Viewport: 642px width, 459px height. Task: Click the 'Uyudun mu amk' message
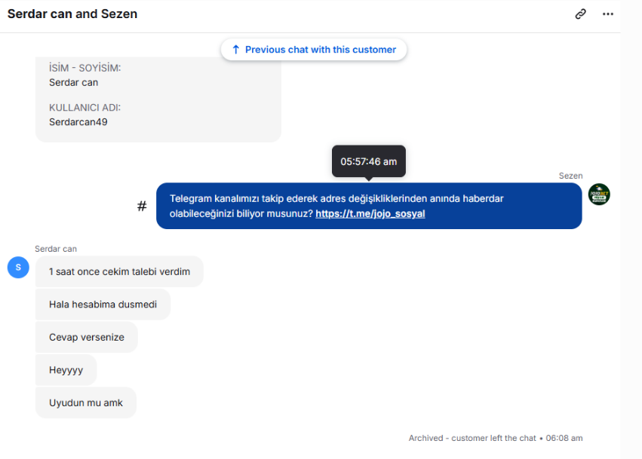click(85, 402)
